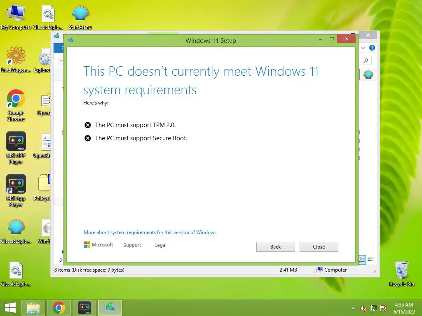Open ClassicExplorer shell desktop icon
The height and width of the screenshot is (316, 422).
(x=16, y=231)
